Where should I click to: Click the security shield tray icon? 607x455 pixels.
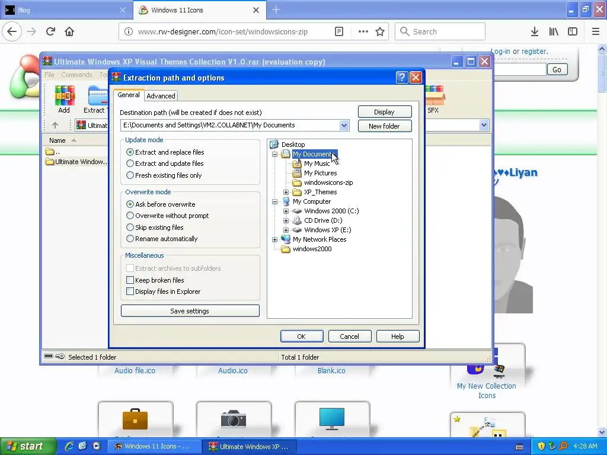click(x=541, y=446)
